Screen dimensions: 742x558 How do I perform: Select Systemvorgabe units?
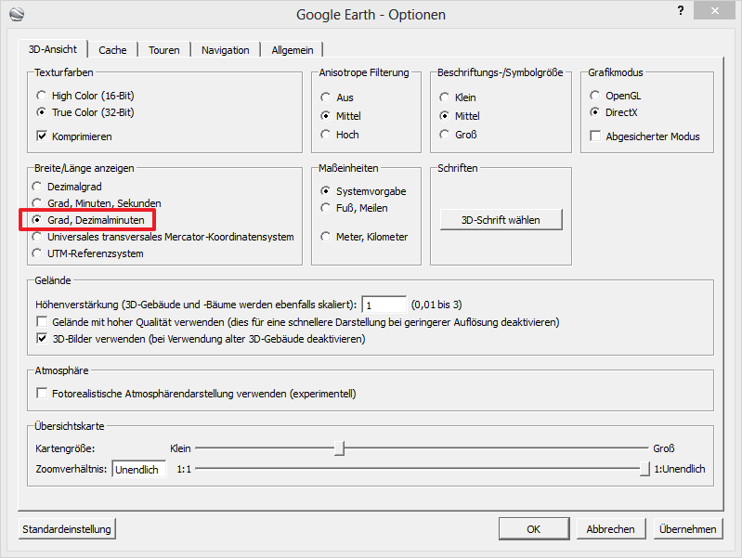point(363,191)
